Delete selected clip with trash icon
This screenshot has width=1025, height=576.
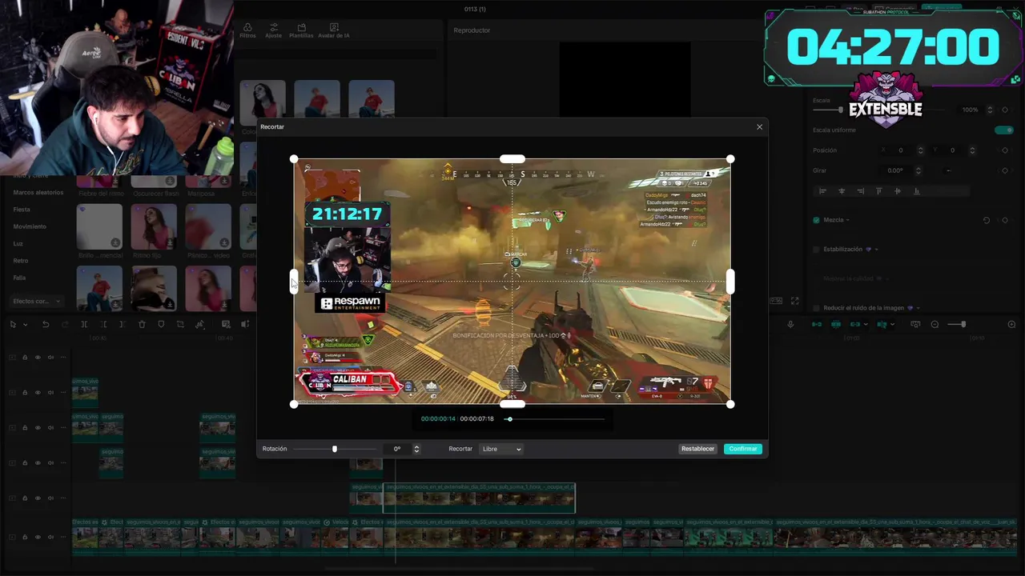[142, 324]
